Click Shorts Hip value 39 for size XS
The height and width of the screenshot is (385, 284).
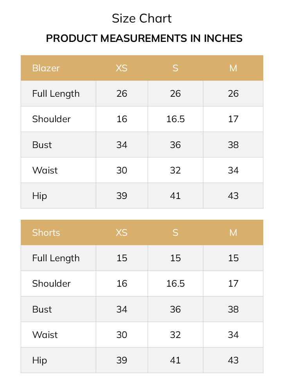122,360
